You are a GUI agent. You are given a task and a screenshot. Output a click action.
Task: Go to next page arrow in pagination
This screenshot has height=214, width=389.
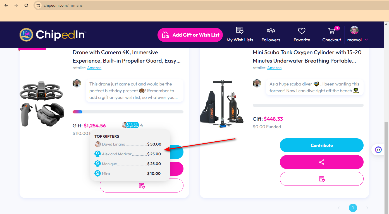pos(367,208)
